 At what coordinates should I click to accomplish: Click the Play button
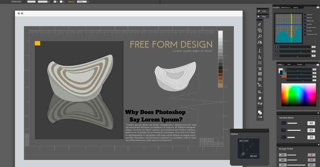pyautogui.click(x=263, y=16)
